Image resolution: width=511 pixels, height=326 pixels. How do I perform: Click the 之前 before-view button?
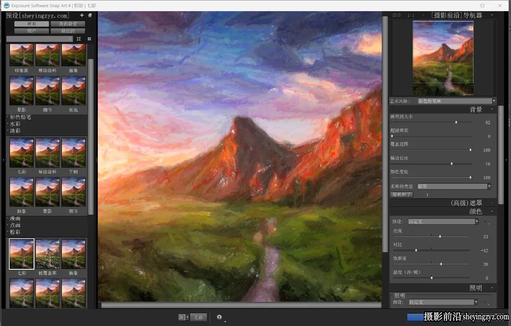[198, 317]
